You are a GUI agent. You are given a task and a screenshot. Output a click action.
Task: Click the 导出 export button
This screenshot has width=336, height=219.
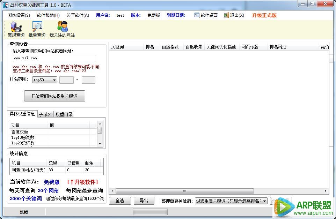[x=144, y=201]
